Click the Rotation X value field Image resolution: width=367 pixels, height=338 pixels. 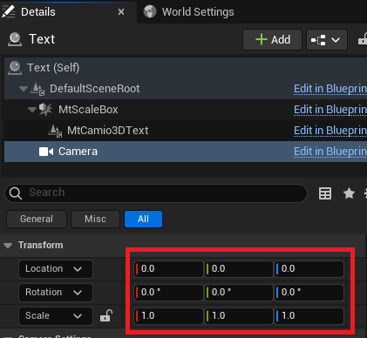[x=168, y=293]
